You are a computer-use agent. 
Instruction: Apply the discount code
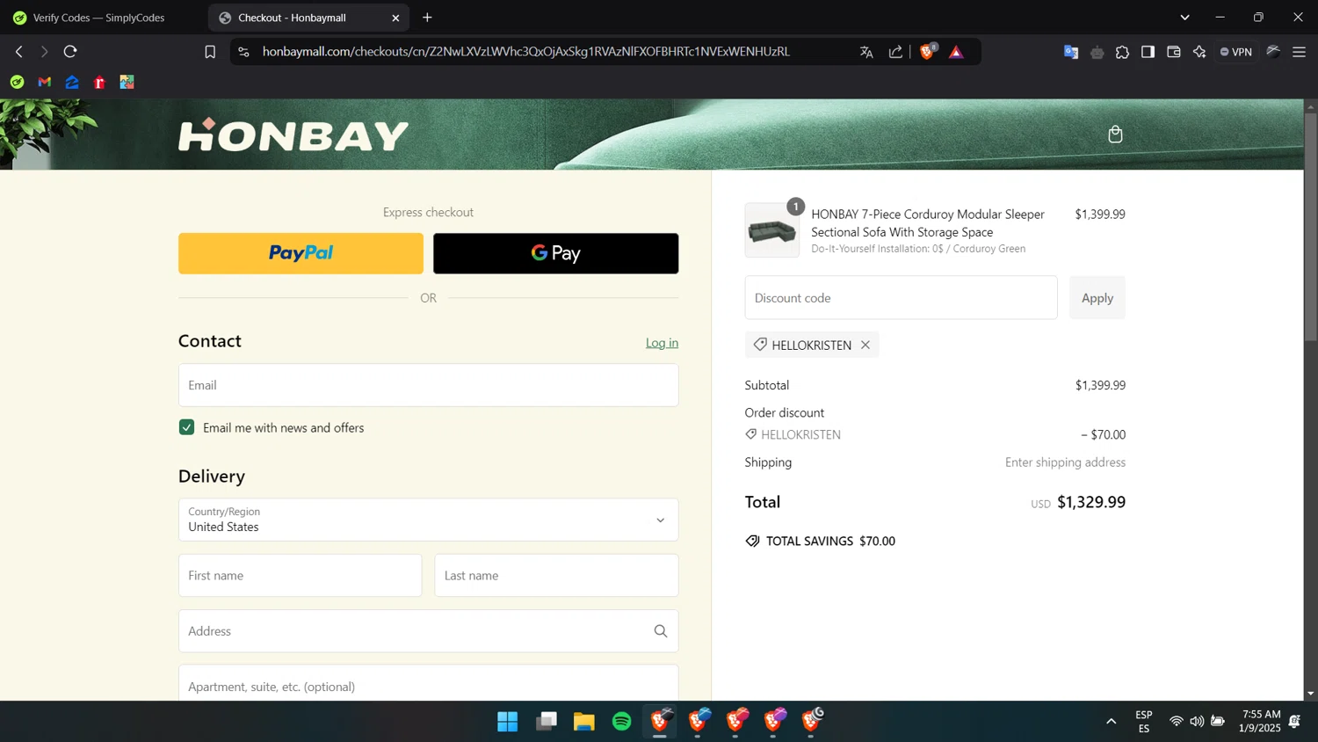click(1097, 298)
